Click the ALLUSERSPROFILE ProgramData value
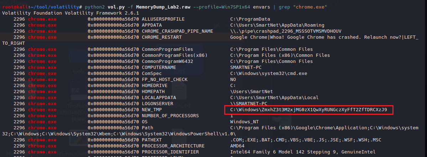The height and width of the screenshot is (157, 427). pos(250,19)
